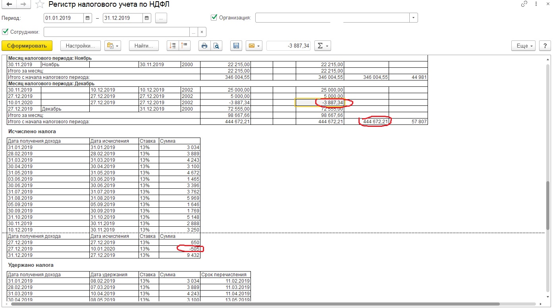Print the report with the printer icon

[x=204, y=46]
